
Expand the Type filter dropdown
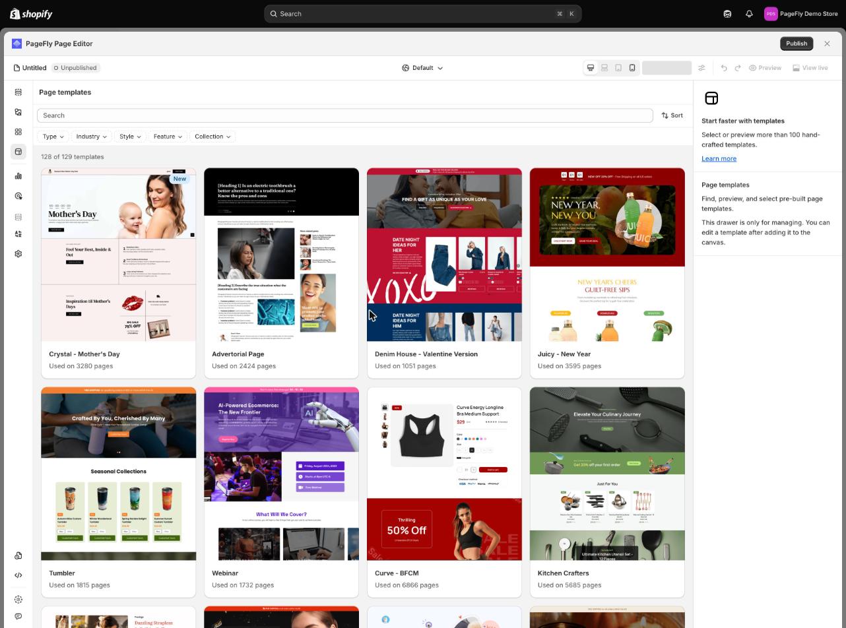tap(53, 137)
